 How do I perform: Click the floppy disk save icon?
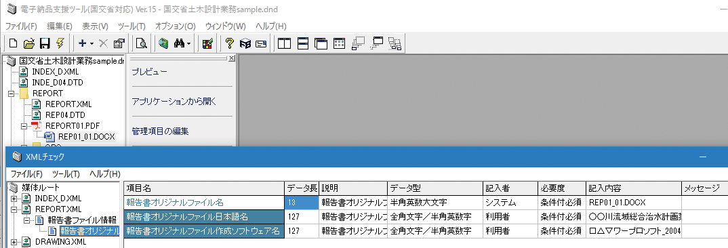pos(45,43)
